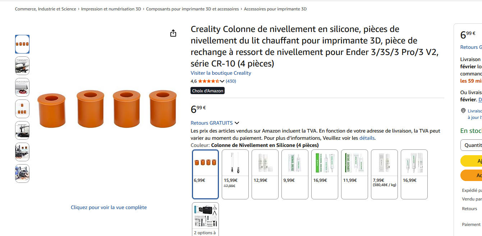Click the TVA détails link
This screenshot has height=236, width=482.
tap(367, 138)
